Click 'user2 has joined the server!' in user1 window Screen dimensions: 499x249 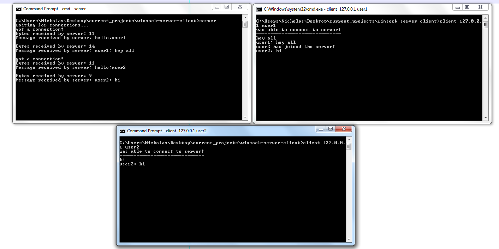point(296,47)
